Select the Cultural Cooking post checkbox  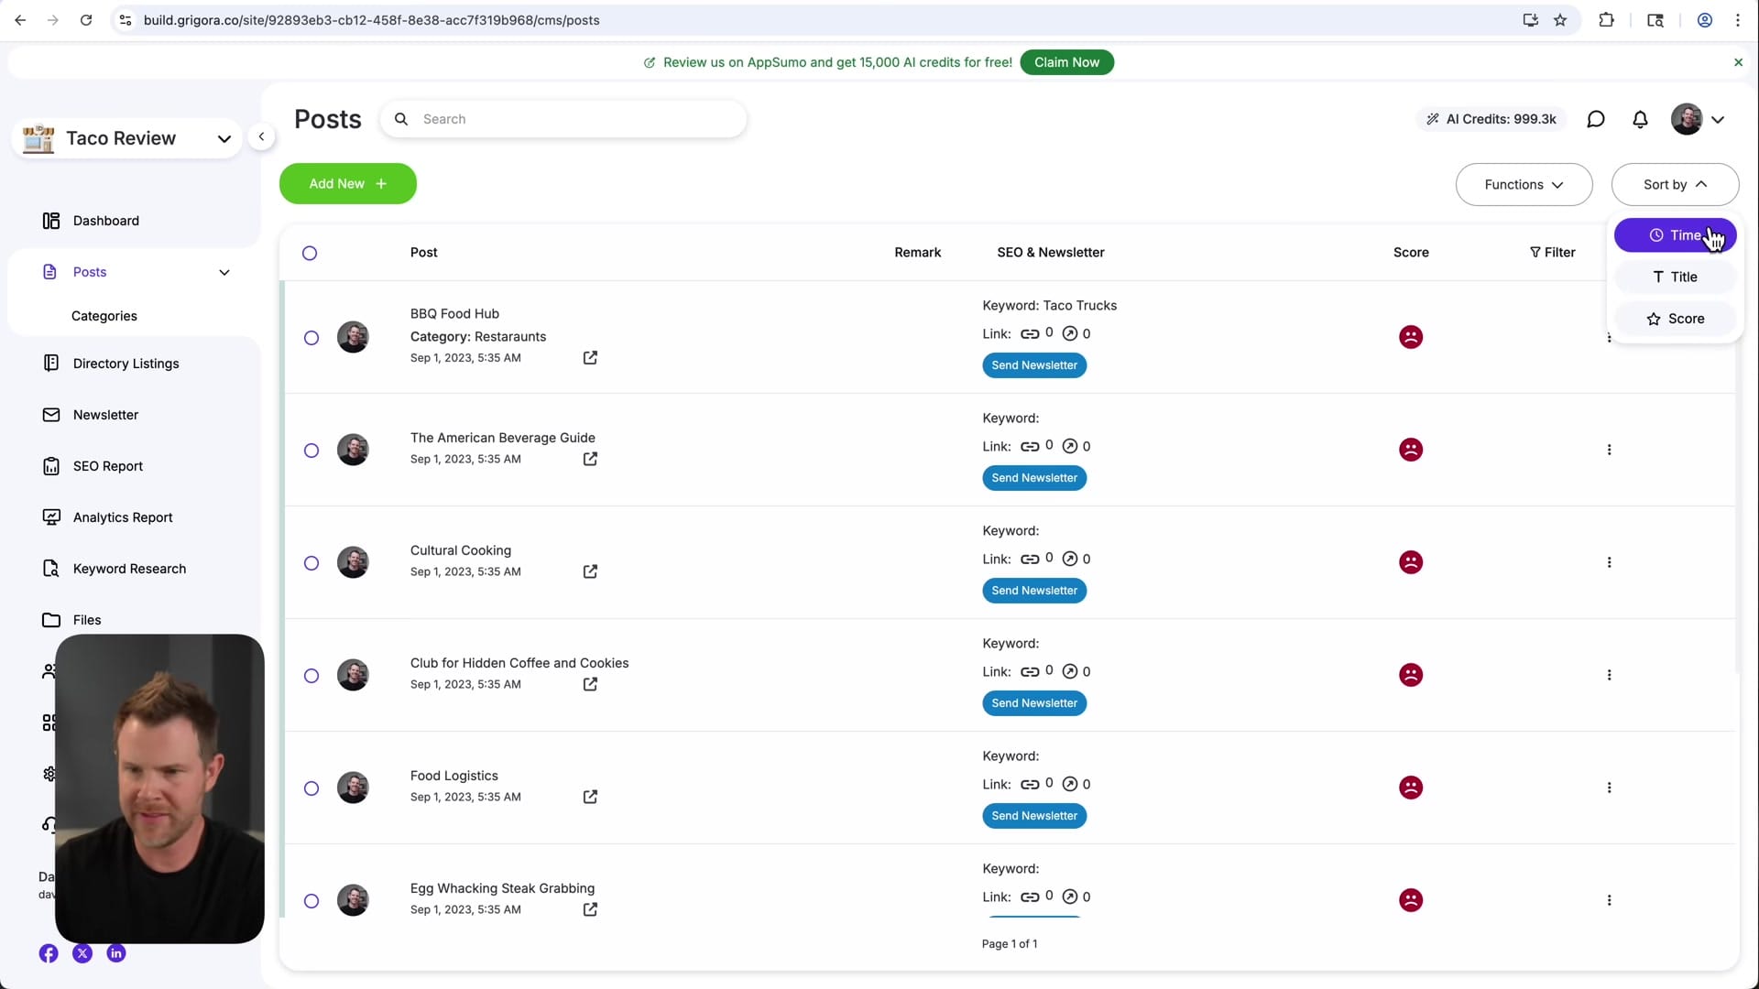[311, 563]
